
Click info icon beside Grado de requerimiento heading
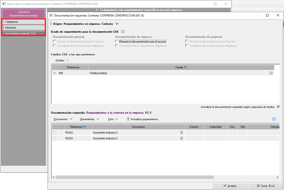click(x=123, y=31)
